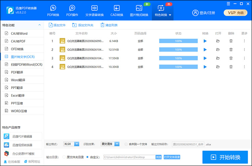
Task: Select CAJ转PDF in the sidebar
Action: [x=22, y=41]
